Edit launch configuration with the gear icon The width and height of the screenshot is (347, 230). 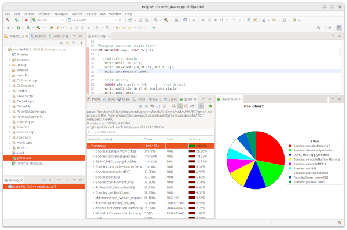click(x=120, y=20)
